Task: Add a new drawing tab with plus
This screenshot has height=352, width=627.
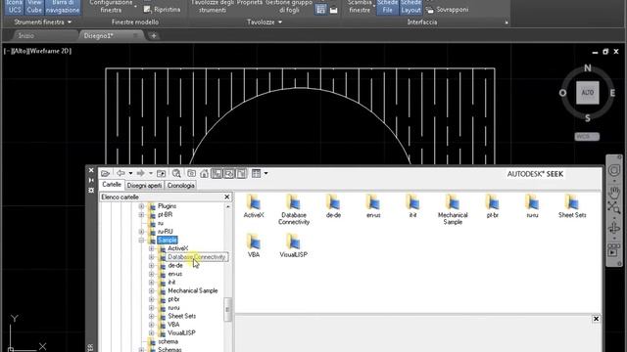Action: point(154,36)
